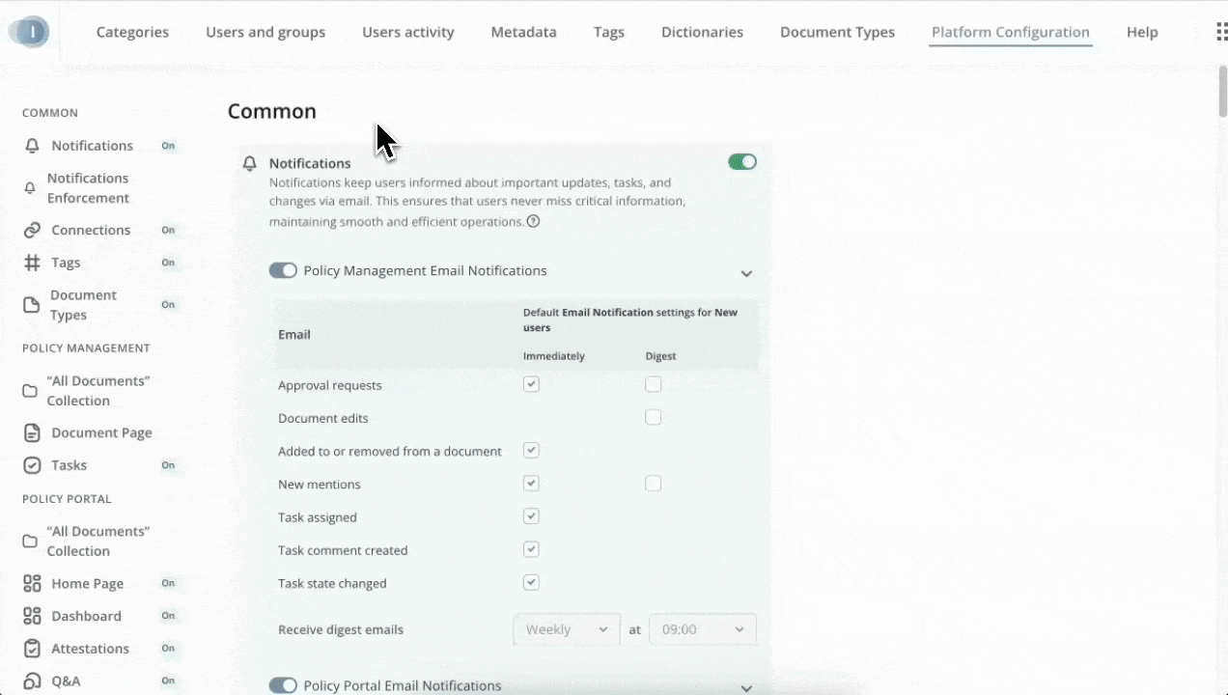Open the Help tab
Viewport: 1228px width, 695px height.
pyautogui.click(x=1142, y=32)
